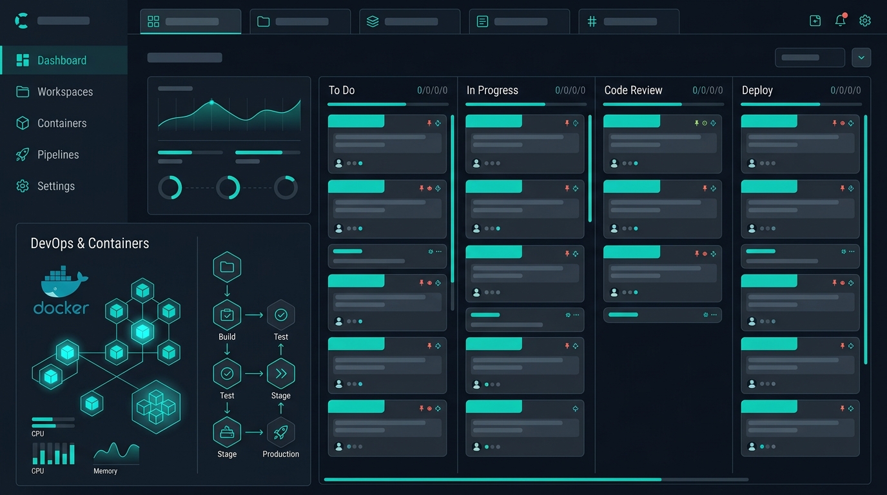The height and width of the screenshot is (495, 887).
Task: Click the C app logo in the sidebar
Action: [21, 21]
